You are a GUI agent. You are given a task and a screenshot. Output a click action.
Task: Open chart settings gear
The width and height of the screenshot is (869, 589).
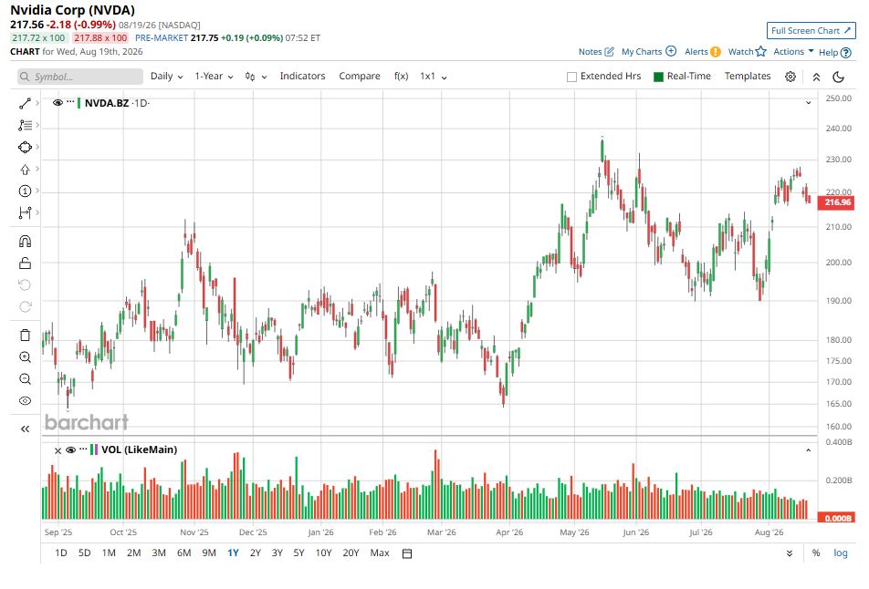click(x=790, y=77)
